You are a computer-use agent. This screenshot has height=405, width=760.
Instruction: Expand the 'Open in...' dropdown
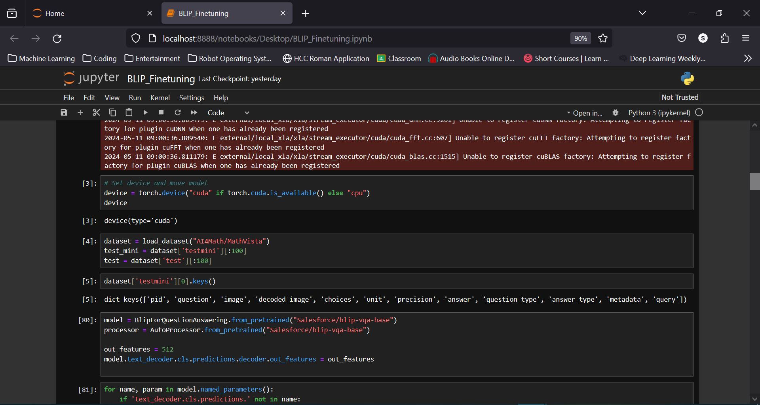coord(584,113)
